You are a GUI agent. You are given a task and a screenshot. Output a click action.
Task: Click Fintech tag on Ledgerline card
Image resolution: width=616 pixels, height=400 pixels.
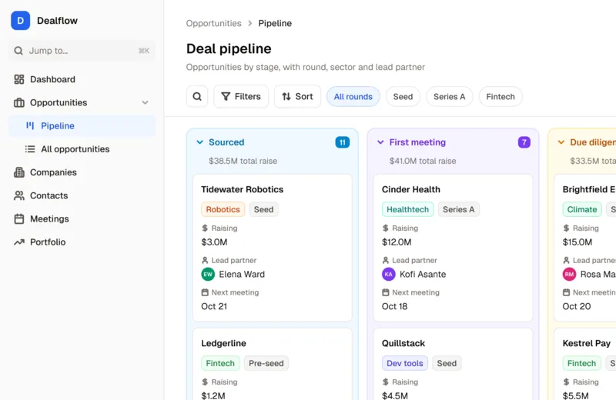pos(220,363)
